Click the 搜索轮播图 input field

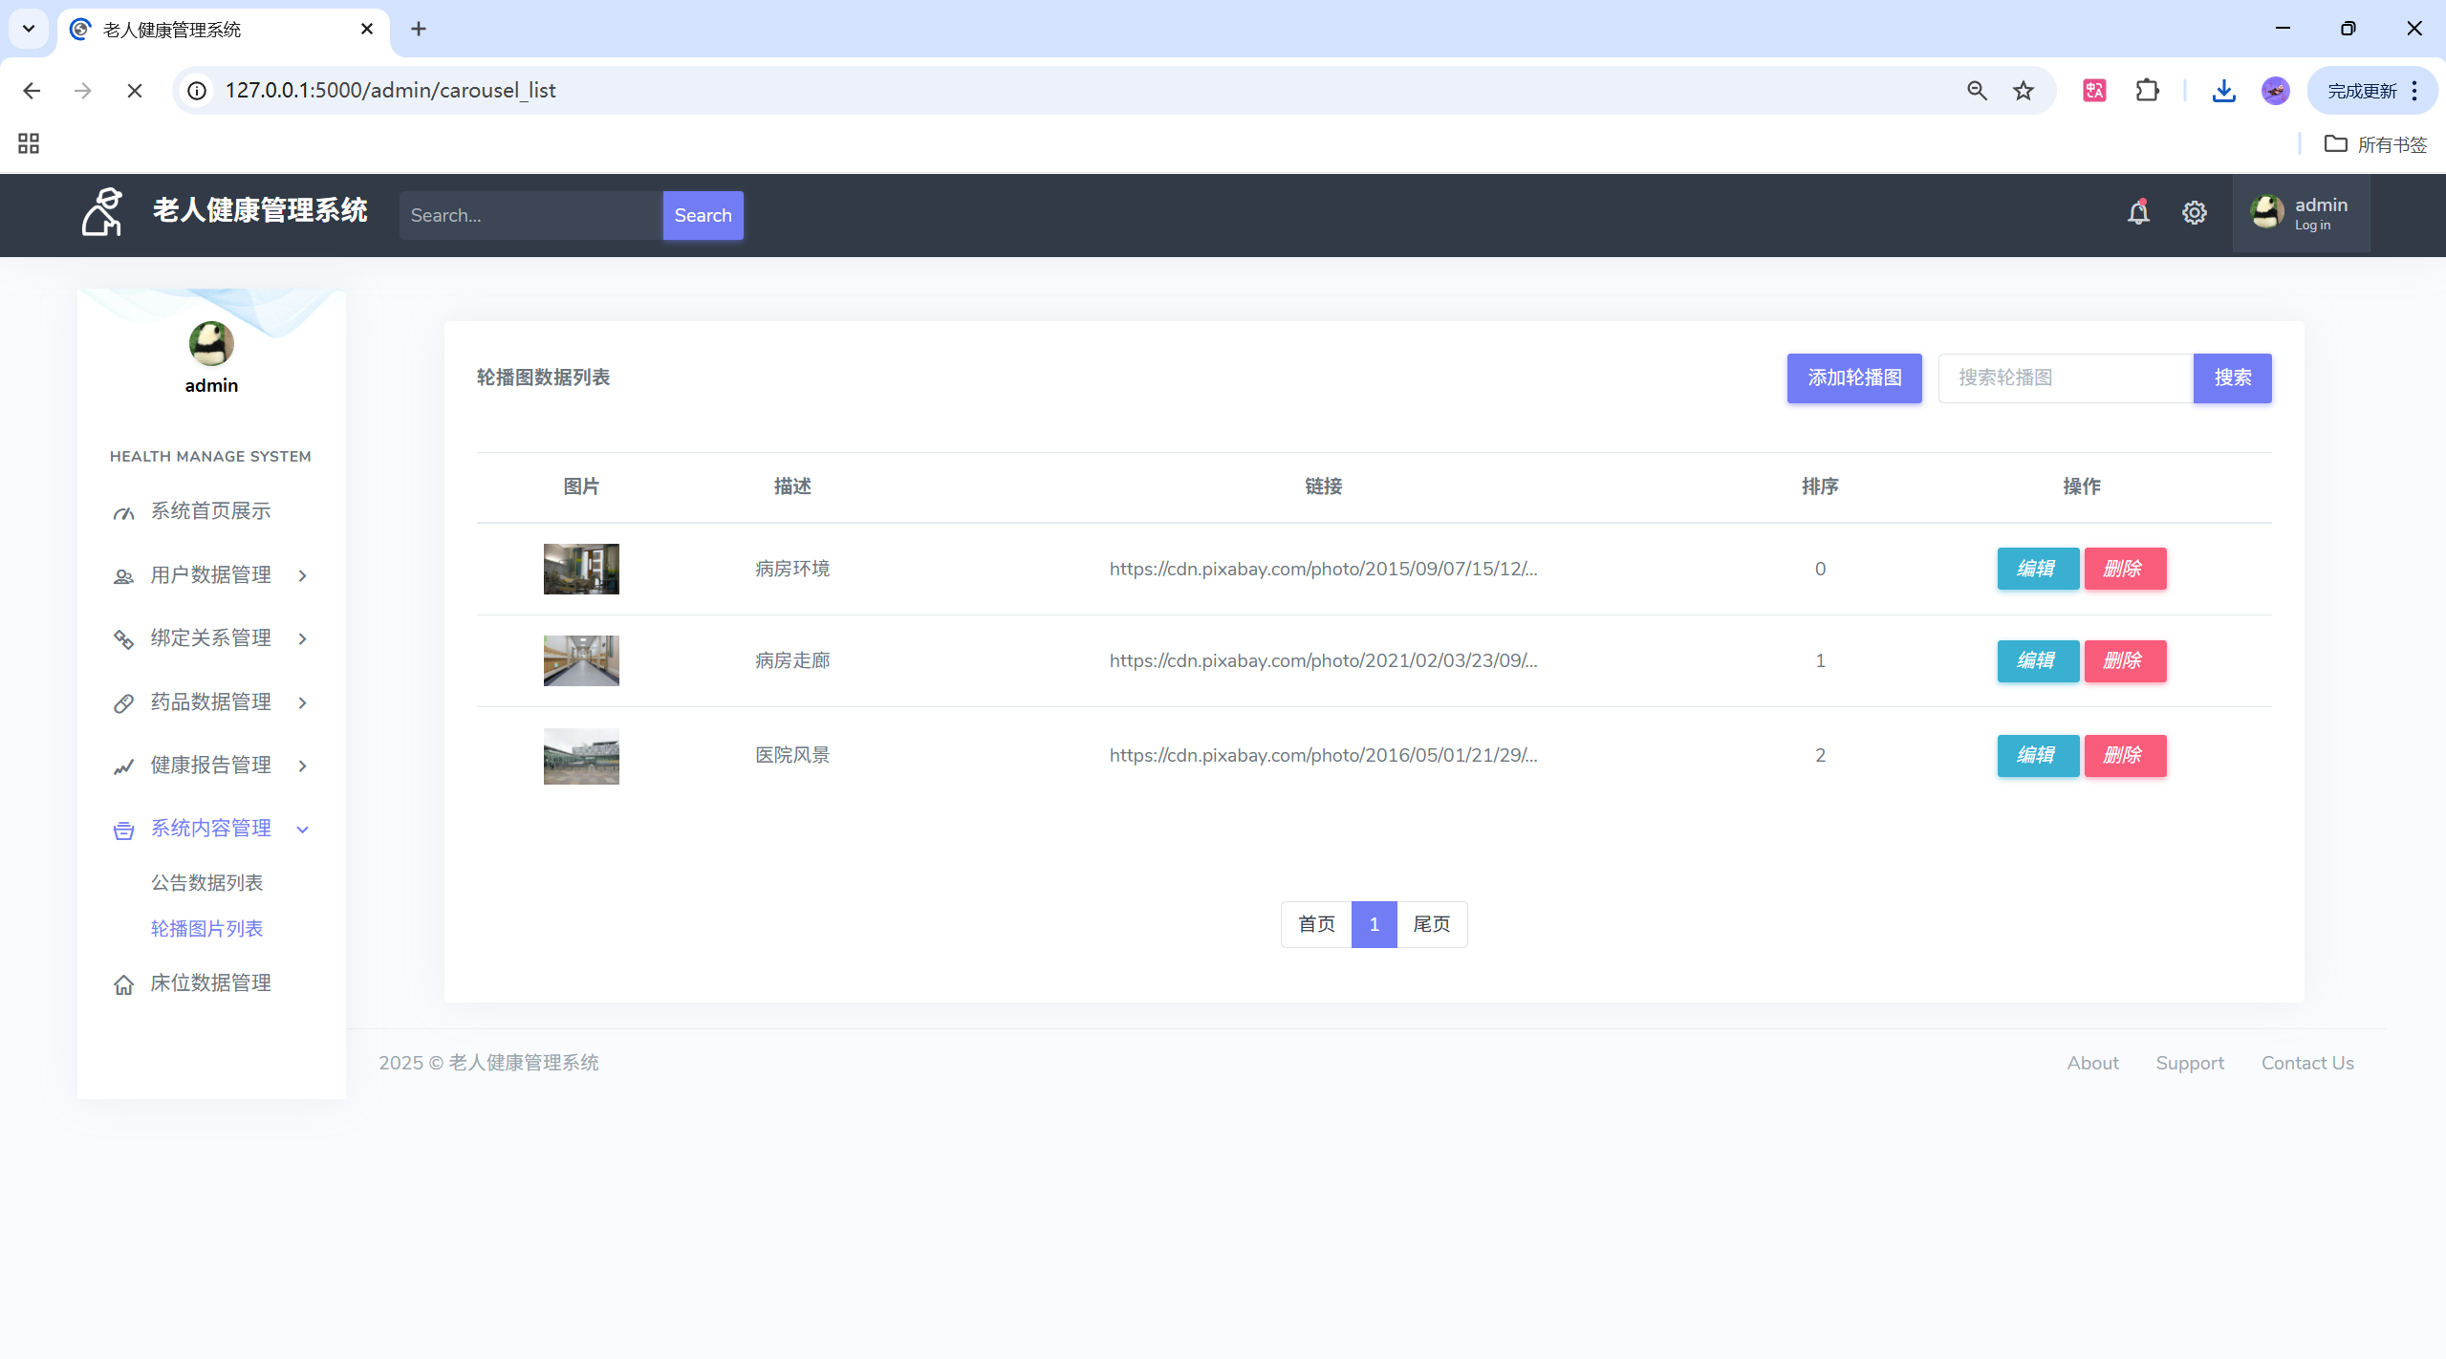(x=2065, y=378)
